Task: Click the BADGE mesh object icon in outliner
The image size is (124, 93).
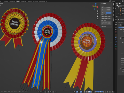Action: 121,9
